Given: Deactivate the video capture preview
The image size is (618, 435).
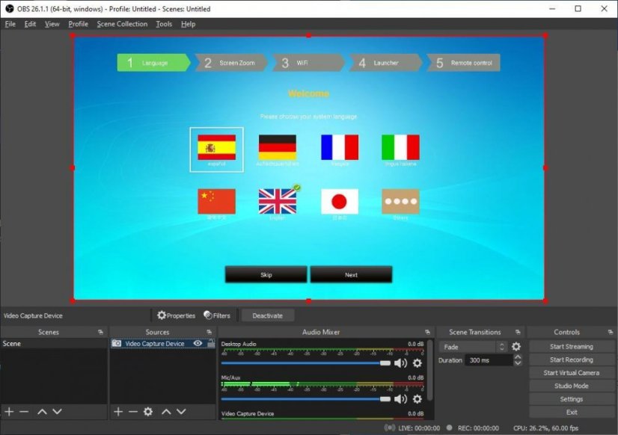Looking at the screenshot, I should [267, 315].
